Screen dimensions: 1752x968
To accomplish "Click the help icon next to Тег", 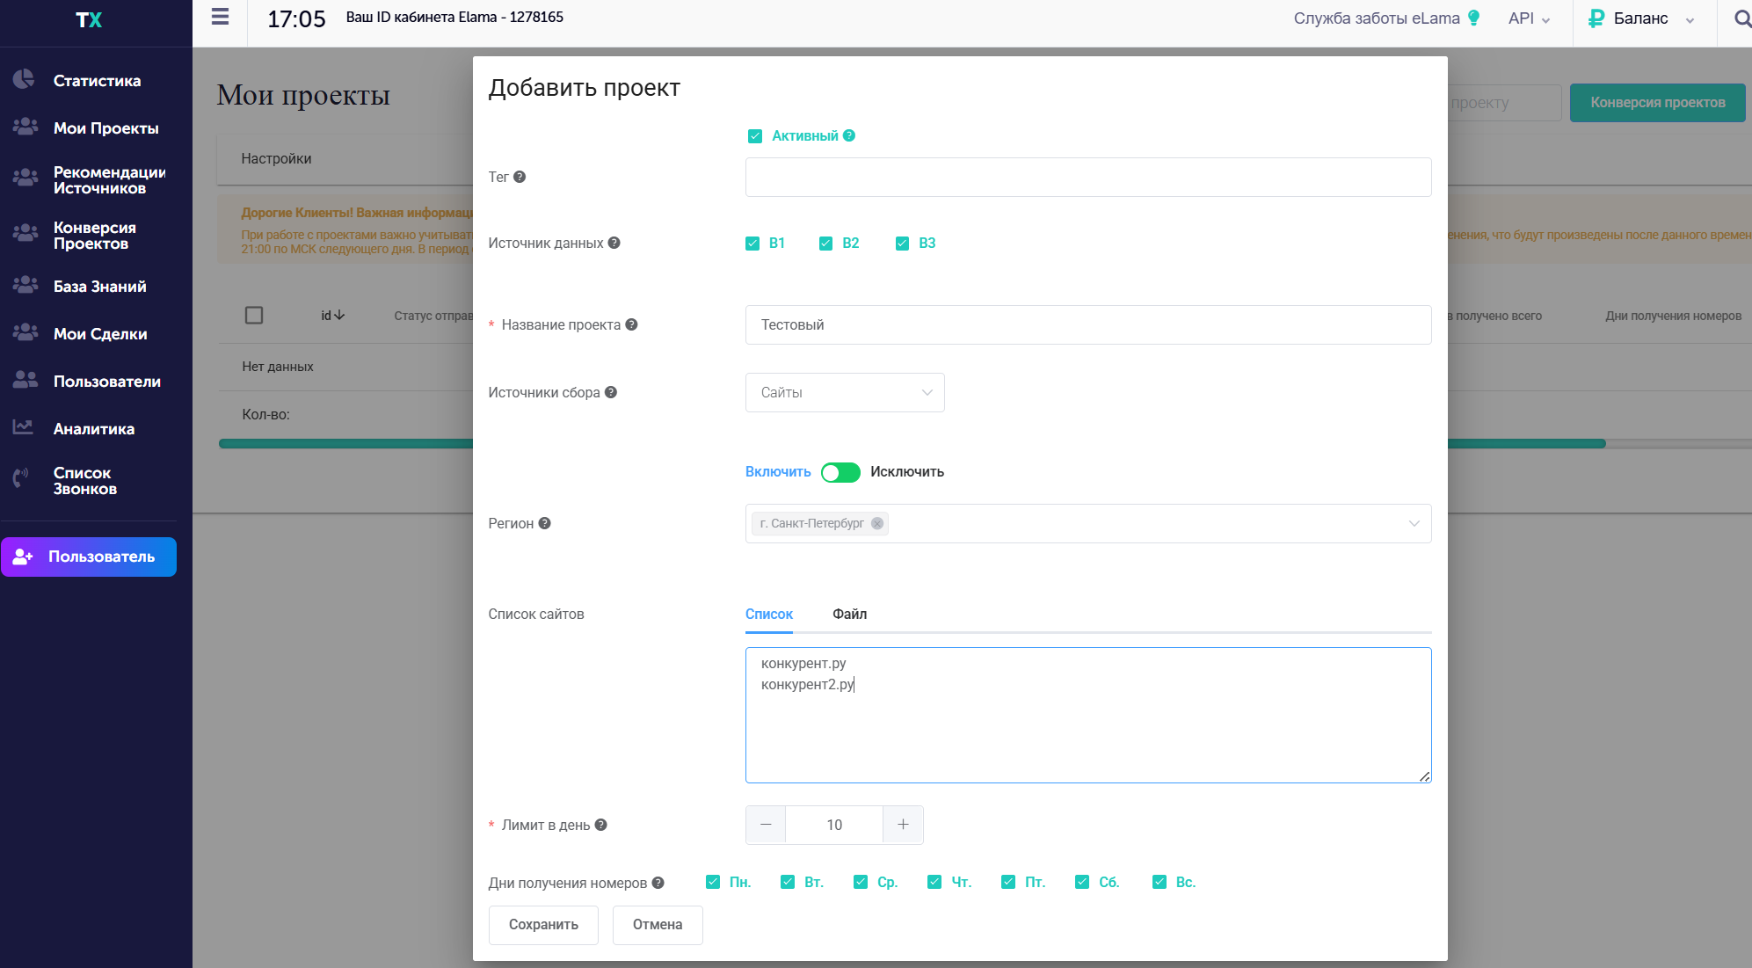I will pos(520,177).
